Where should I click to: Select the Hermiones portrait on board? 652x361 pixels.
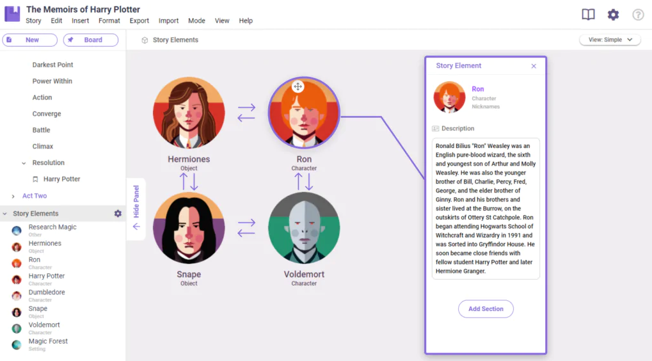[189, 112]
